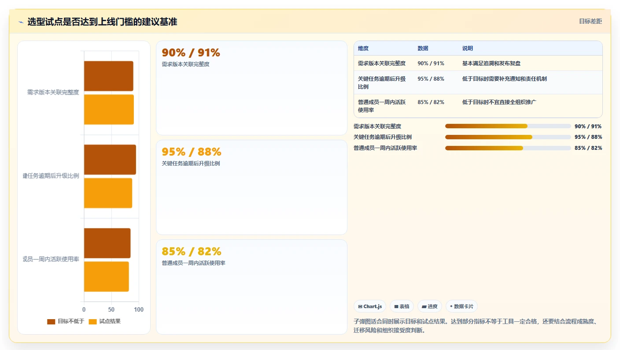This screenshot has width=620, height=350.
Task: Toggle the 试点结果 legend swatch
Action: pos(93,322)
